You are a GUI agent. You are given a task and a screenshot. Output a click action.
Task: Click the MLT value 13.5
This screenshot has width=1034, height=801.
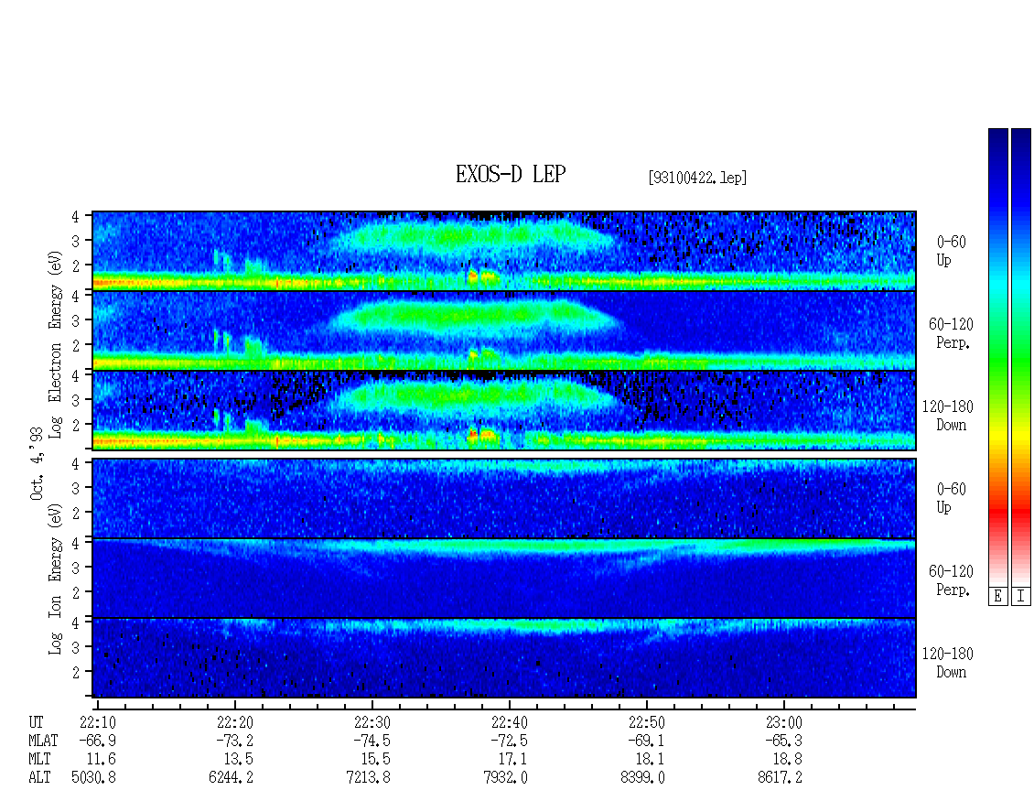[x=238, y=760]
